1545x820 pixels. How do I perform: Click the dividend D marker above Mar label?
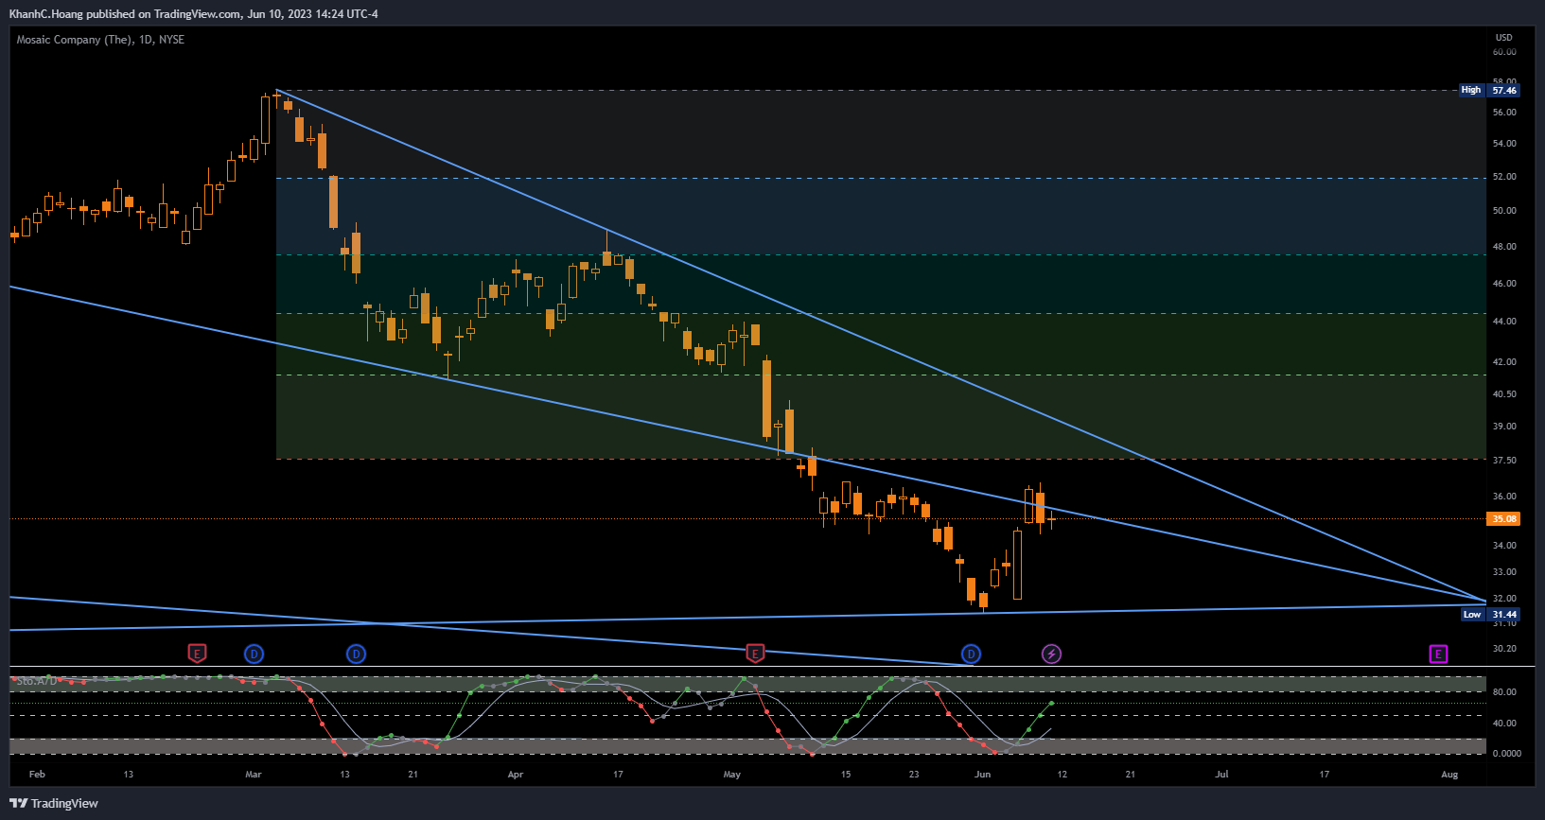point(254,654)
